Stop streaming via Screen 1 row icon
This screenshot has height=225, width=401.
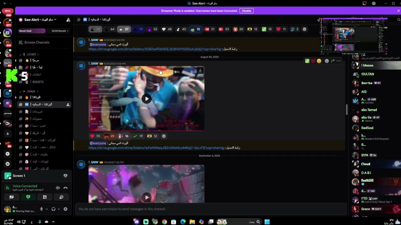(x=65, y=176)
